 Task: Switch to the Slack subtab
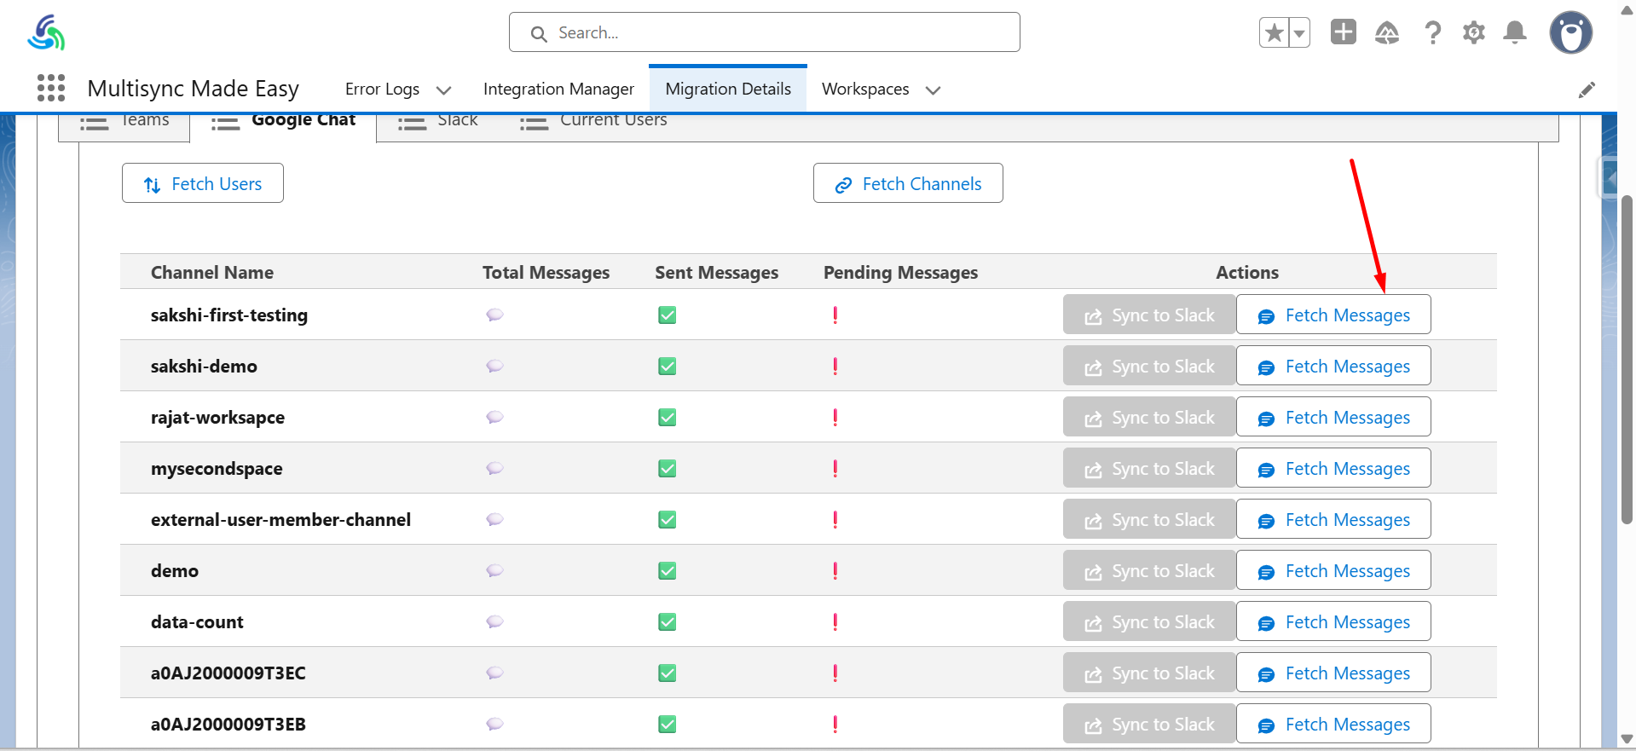[438, 124]
